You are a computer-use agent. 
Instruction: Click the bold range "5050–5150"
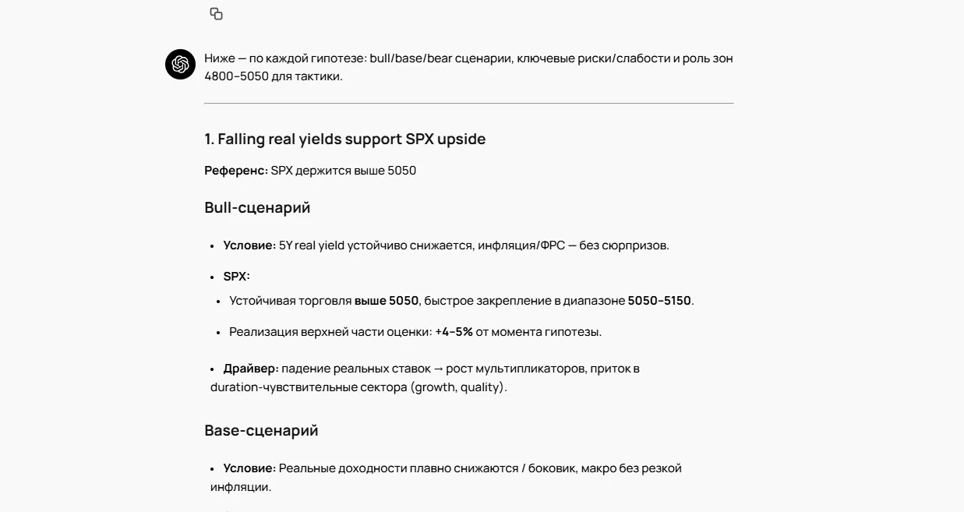pos(659,300)
